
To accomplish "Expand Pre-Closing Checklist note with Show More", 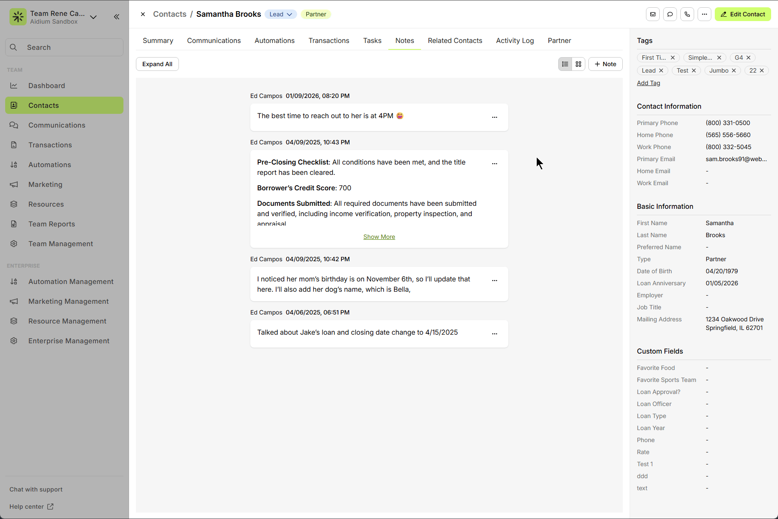I will coord(379,237).
